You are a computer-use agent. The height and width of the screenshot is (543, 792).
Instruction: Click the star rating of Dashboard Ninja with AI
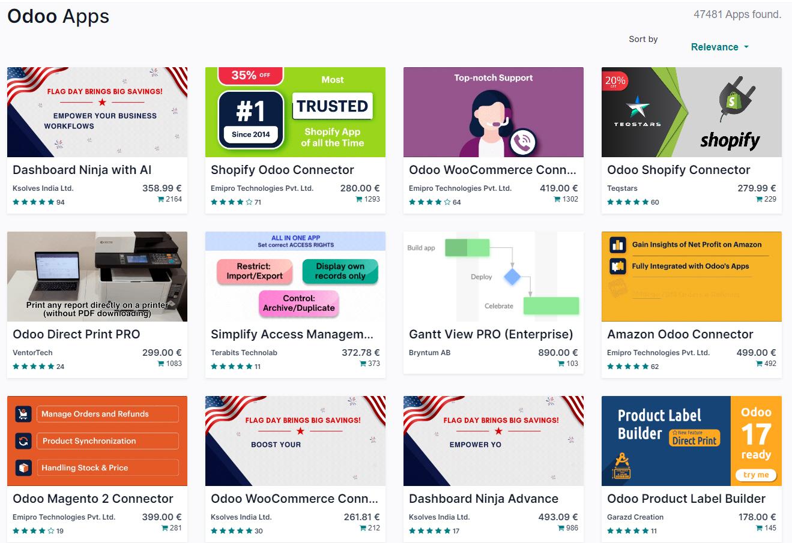coord(34,202)
